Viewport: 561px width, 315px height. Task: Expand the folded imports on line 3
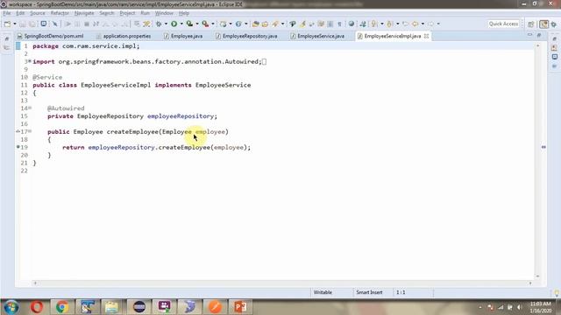[29, 61]
